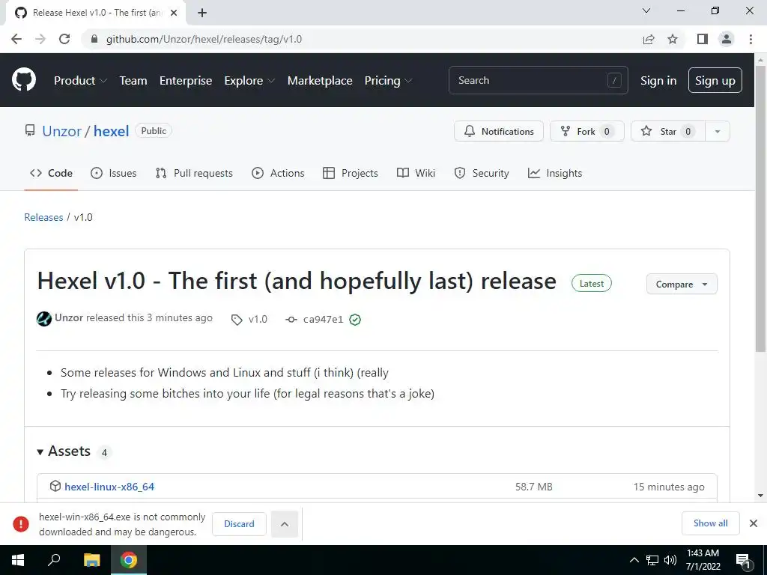
Task: Click the Sign in link
Action: [658, 80]
